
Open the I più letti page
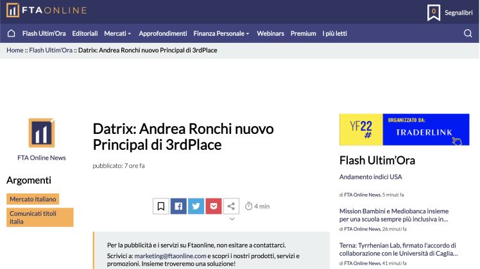pos(334,33)
